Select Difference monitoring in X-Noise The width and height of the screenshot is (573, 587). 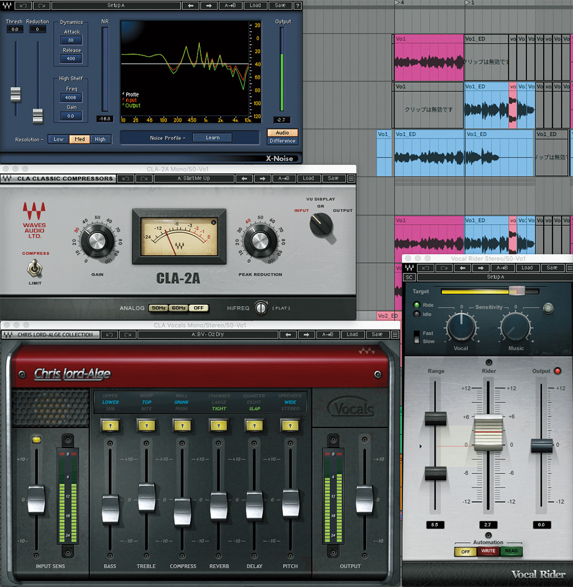click(282, 141)
